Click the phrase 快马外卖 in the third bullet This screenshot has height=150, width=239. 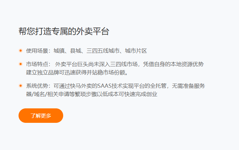[81, 86]
